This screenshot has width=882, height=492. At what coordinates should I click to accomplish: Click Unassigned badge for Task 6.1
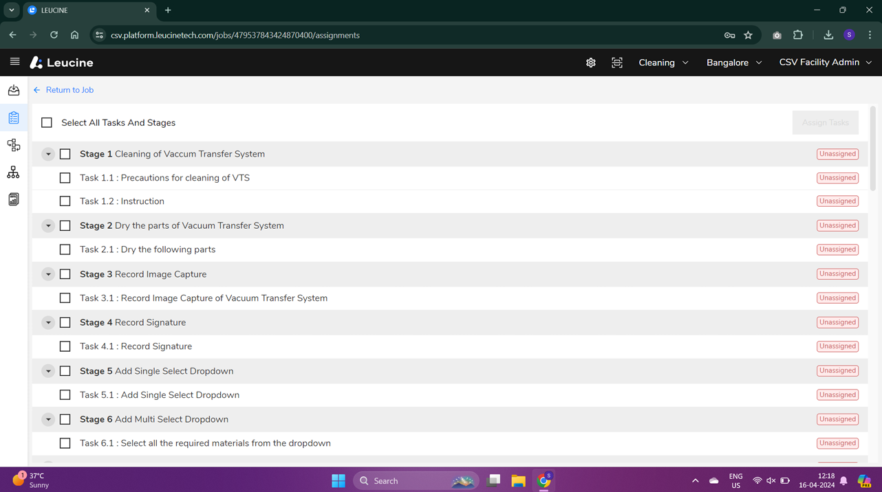tap(837, 443)
